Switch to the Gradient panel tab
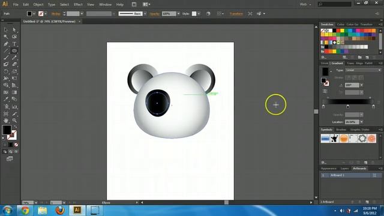The image size is (384, 216). 337,63
